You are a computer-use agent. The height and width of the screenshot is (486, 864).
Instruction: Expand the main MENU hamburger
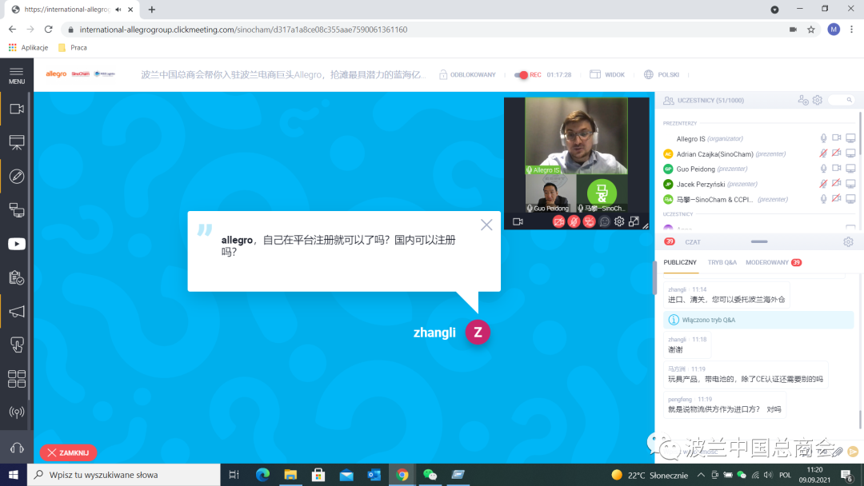coord(16,75)
